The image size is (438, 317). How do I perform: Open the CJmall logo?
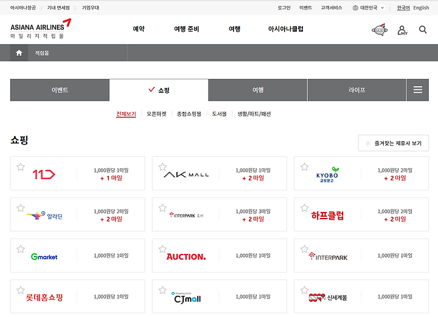pyautogui.click(x=186, y=298)
